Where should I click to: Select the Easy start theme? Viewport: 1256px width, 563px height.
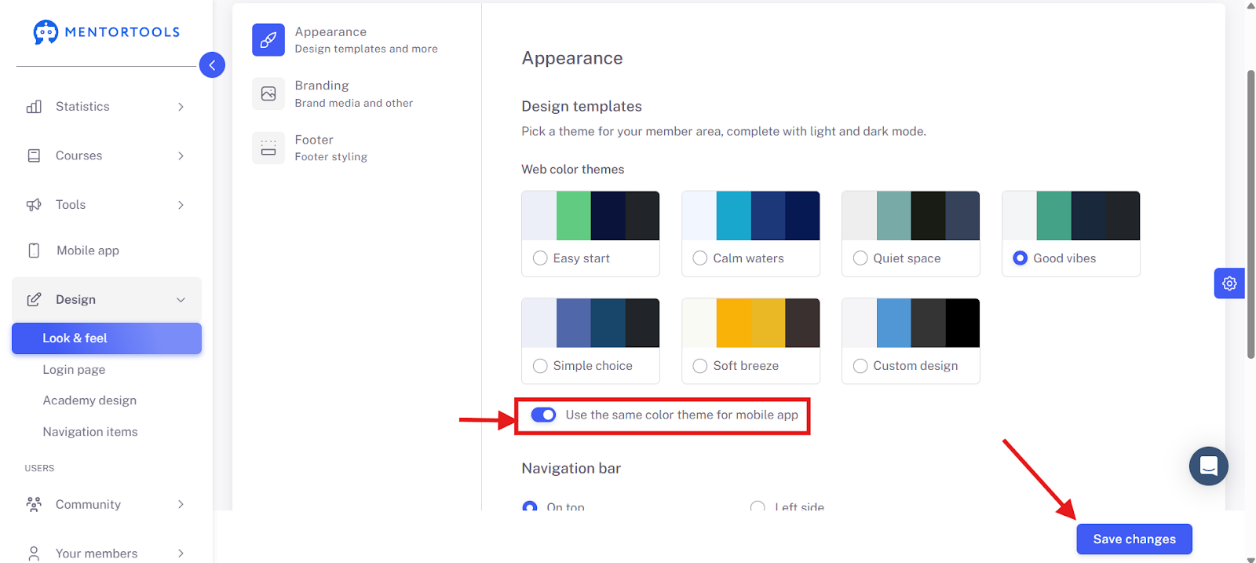coord(540,258)
